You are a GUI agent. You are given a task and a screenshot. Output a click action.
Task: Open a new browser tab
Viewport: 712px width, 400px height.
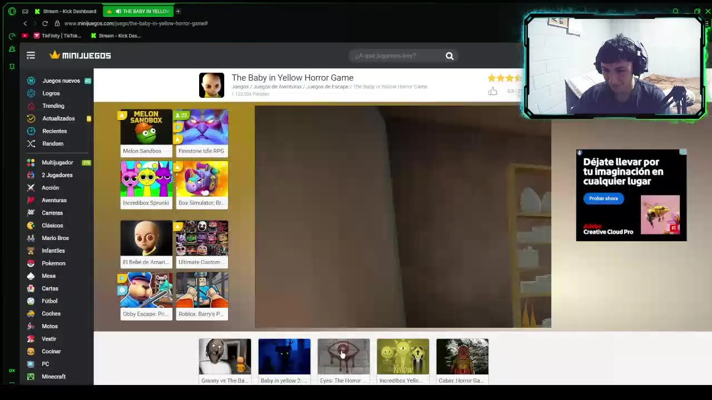click(178, 11)
